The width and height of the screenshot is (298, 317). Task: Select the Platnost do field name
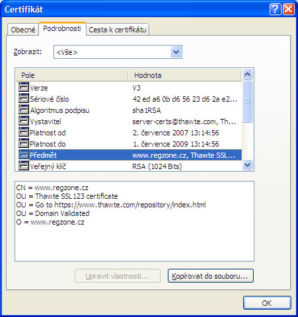(48, 144)
